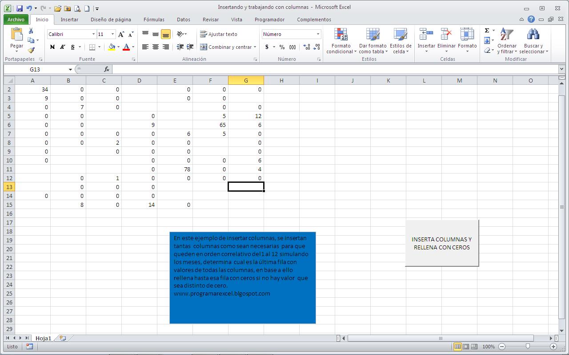Adjust the zoom slider handle
This screenshot has width=569, height=355.
pyautogui.click(x=528, y=347)
